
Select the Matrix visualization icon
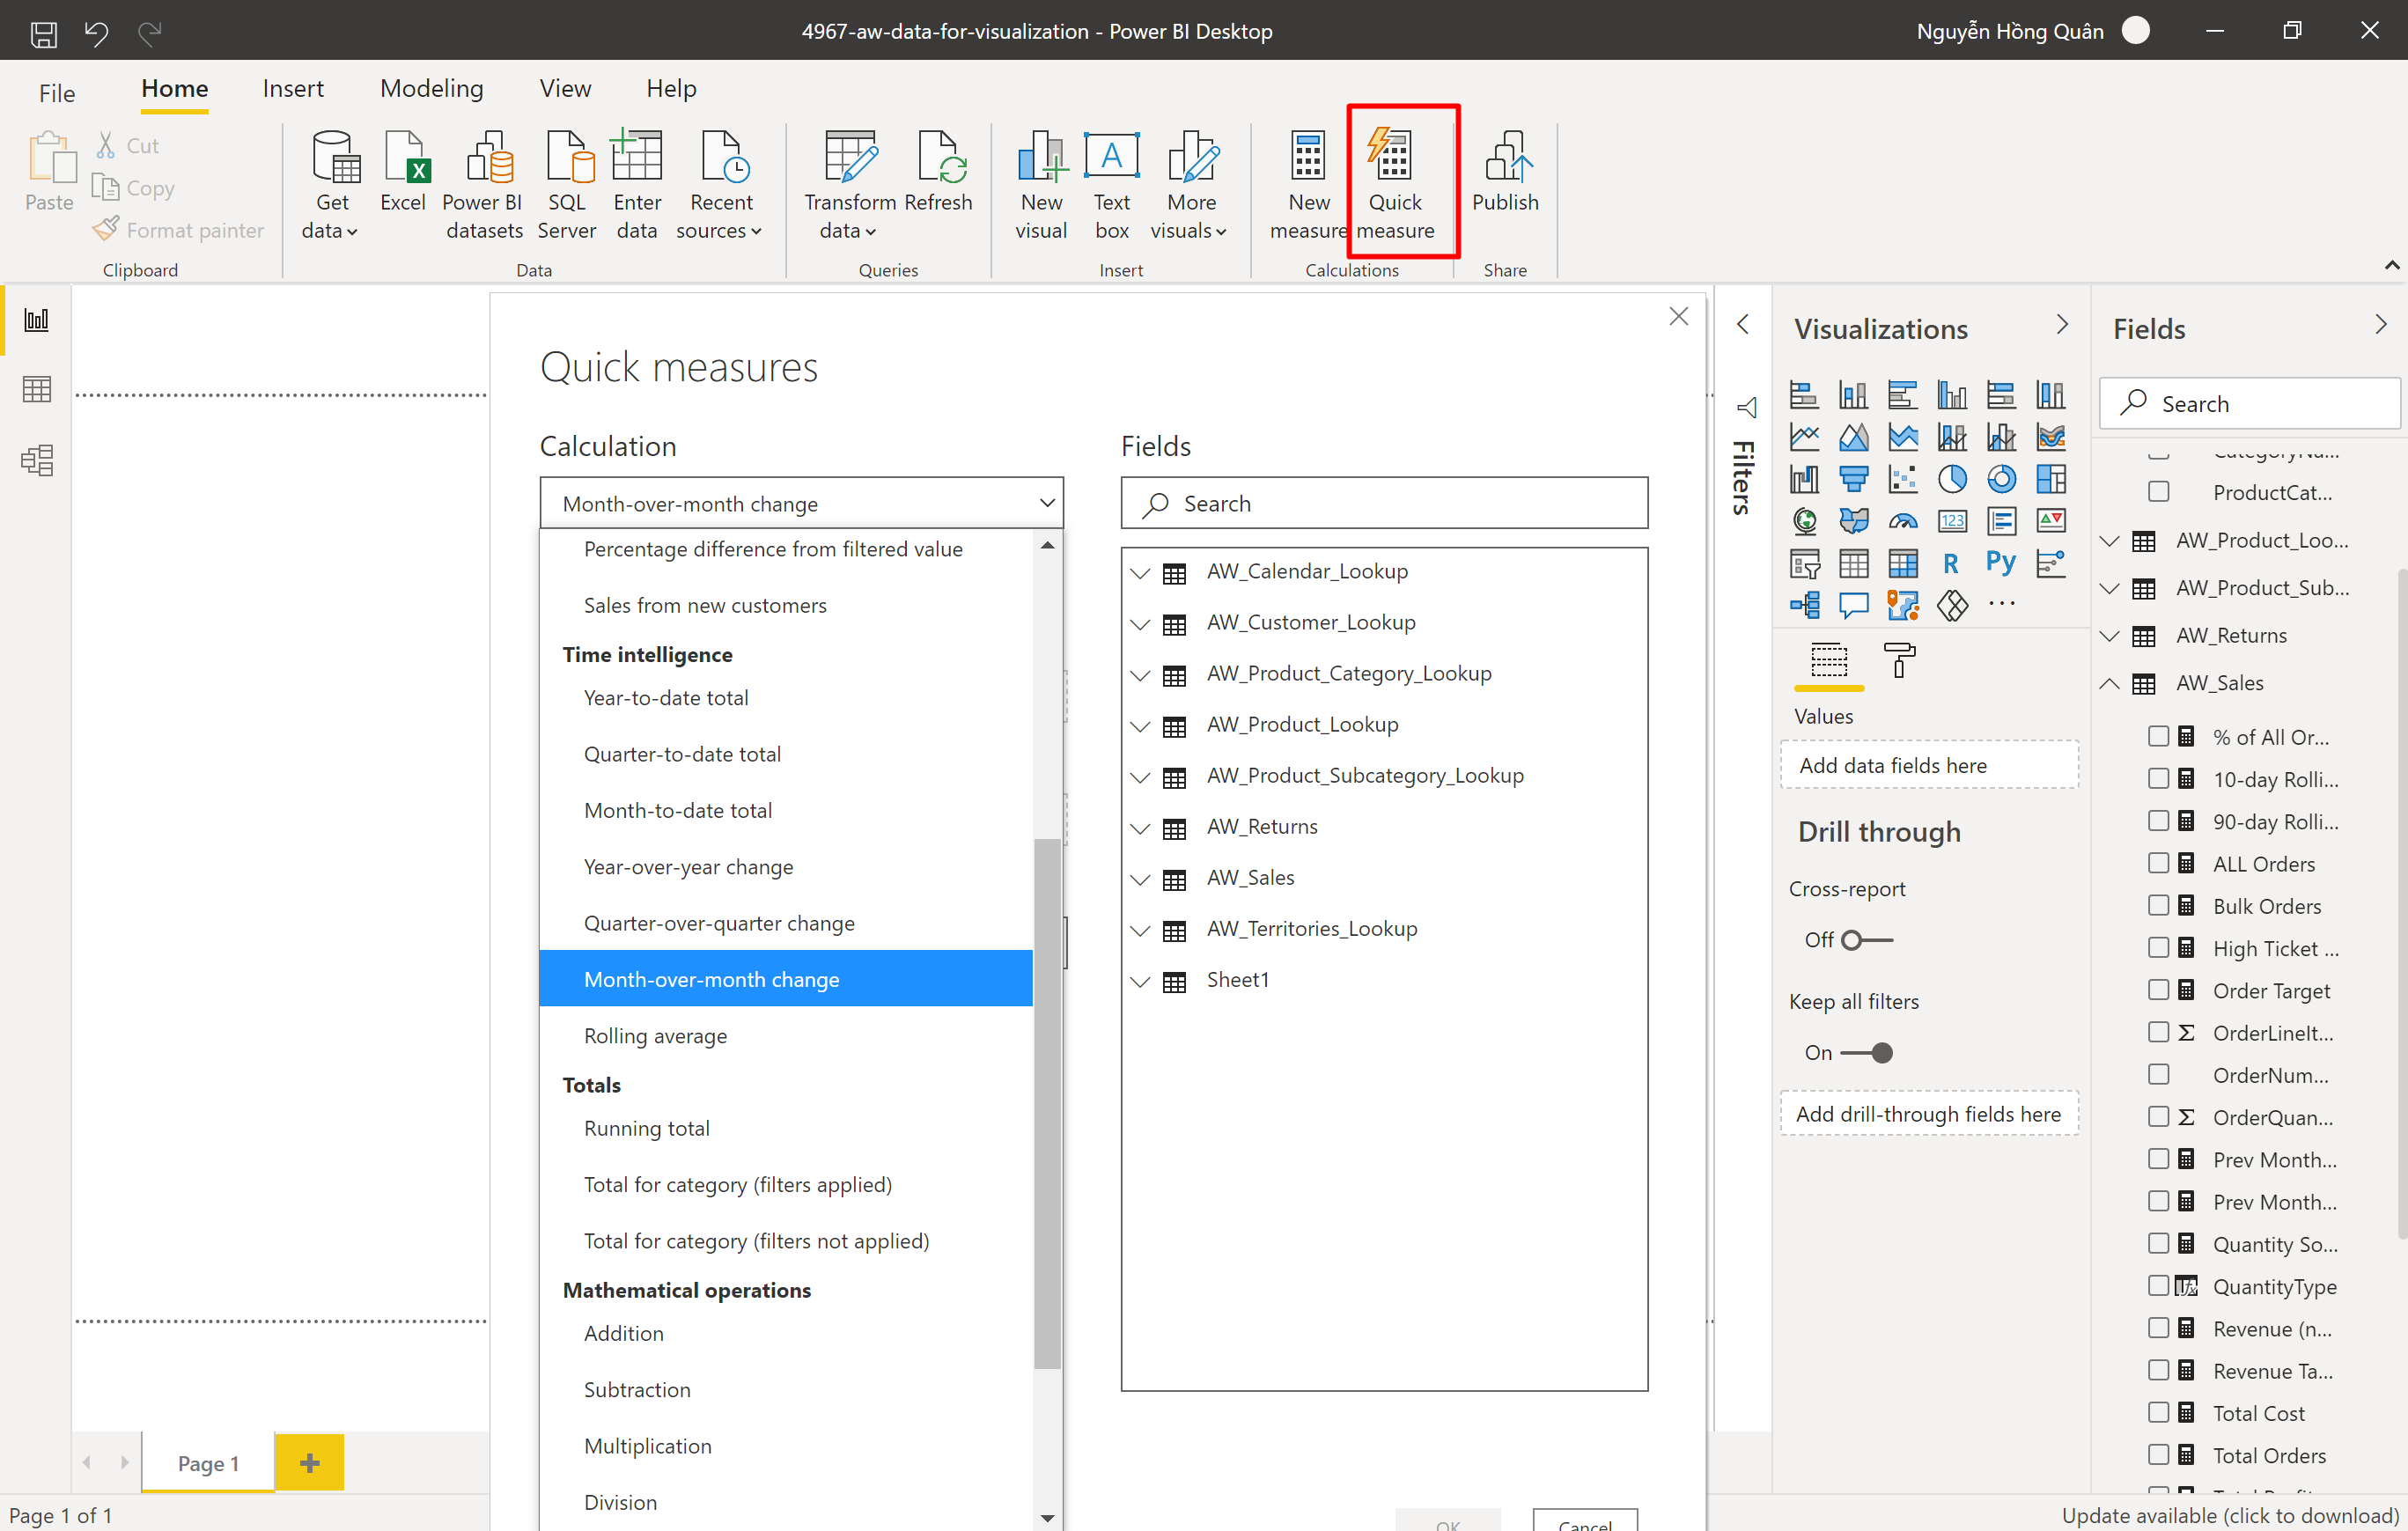coord(1902,563)
